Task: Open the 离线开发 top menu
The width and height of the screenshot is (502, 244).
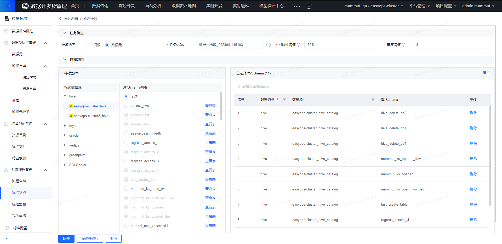Action: 127,6
